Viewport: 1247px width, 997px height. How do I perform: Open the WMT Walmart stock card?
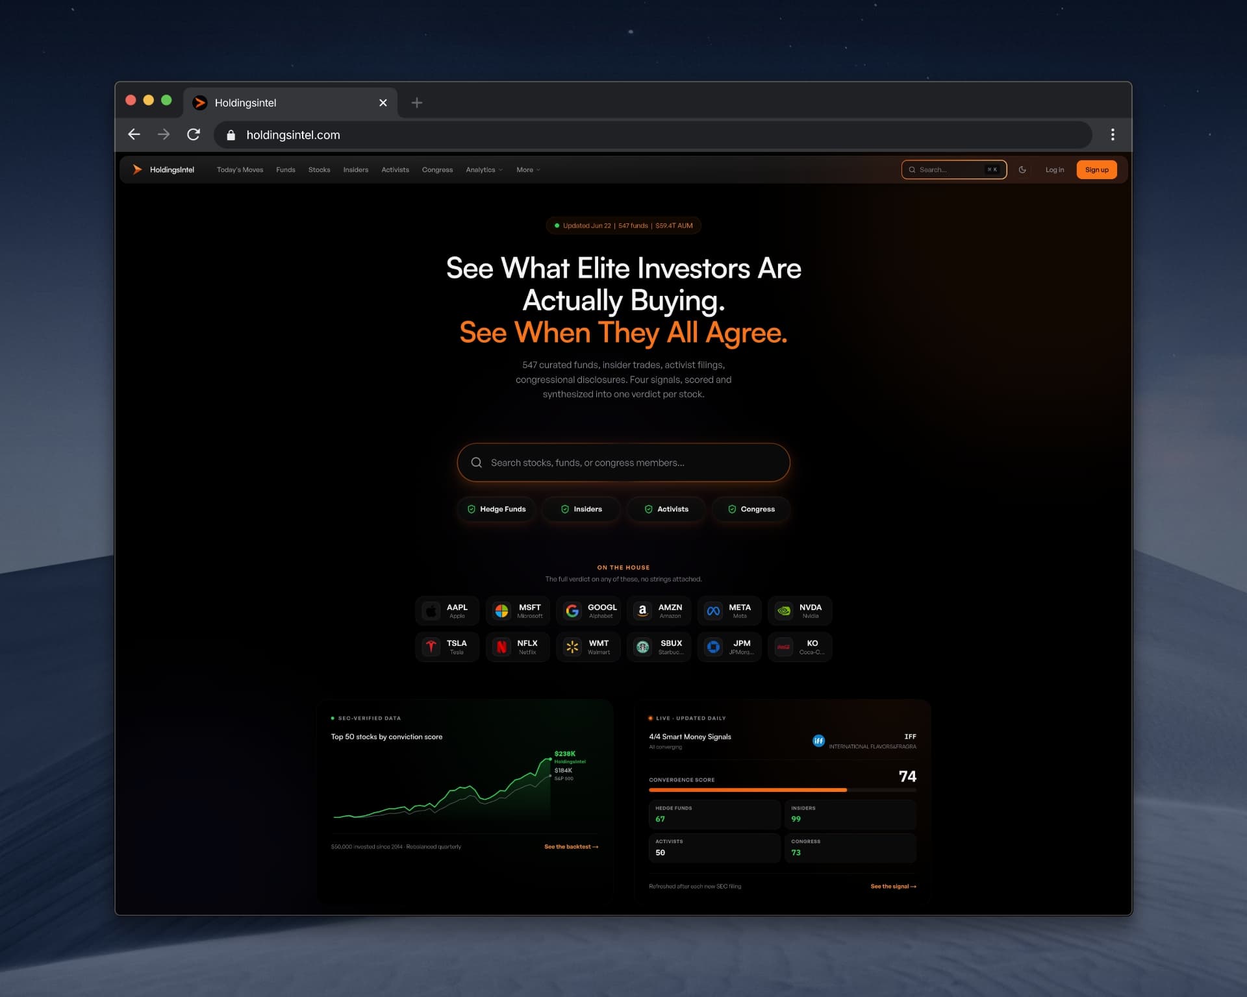pos(588,647)
